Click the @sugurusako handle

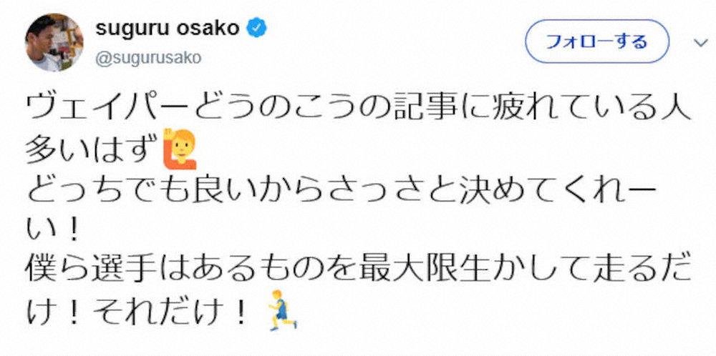tap(148, 58)
